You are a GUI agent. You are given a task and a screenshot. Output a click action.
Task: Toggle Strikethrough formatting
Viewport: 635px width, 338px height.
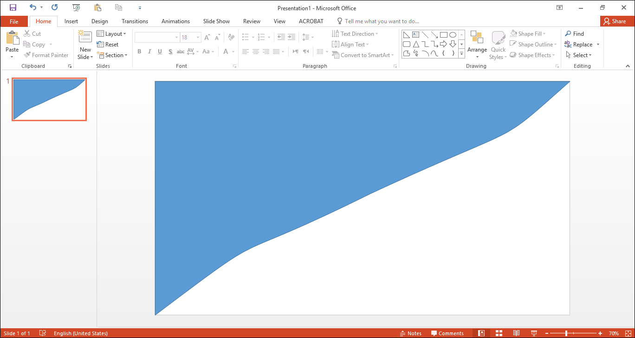tap(180, 52)
